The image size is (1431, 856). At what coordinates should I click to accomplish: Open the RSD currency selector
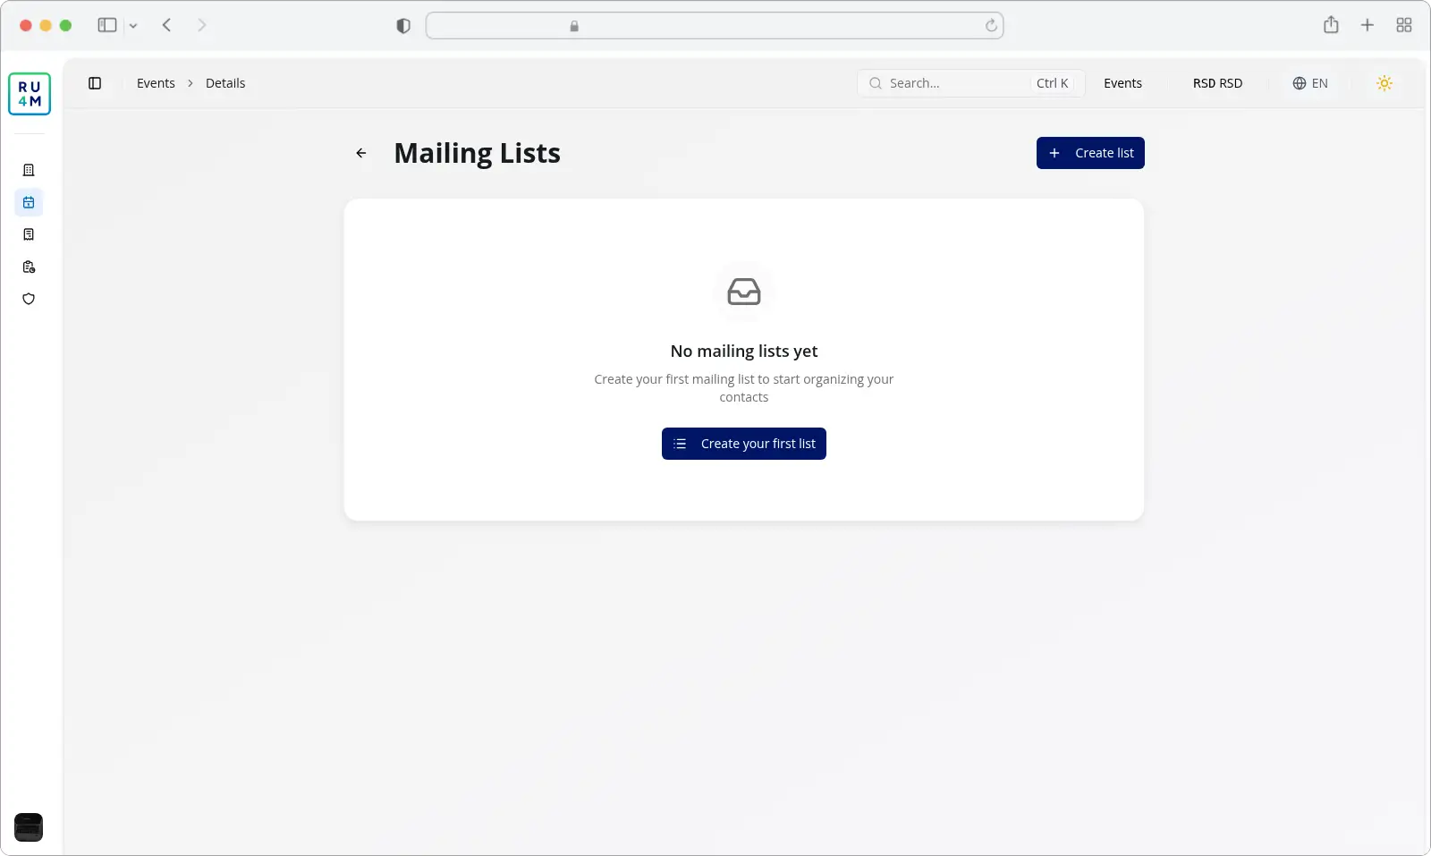pyautogui.click(x=1217, y=83)
